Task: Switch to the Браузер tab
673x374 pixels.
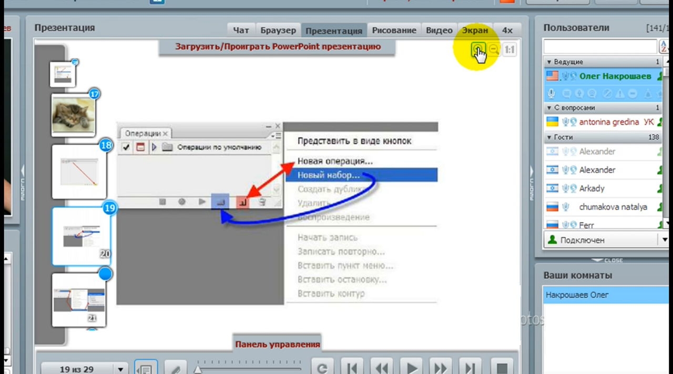Action: coord(278,31)
